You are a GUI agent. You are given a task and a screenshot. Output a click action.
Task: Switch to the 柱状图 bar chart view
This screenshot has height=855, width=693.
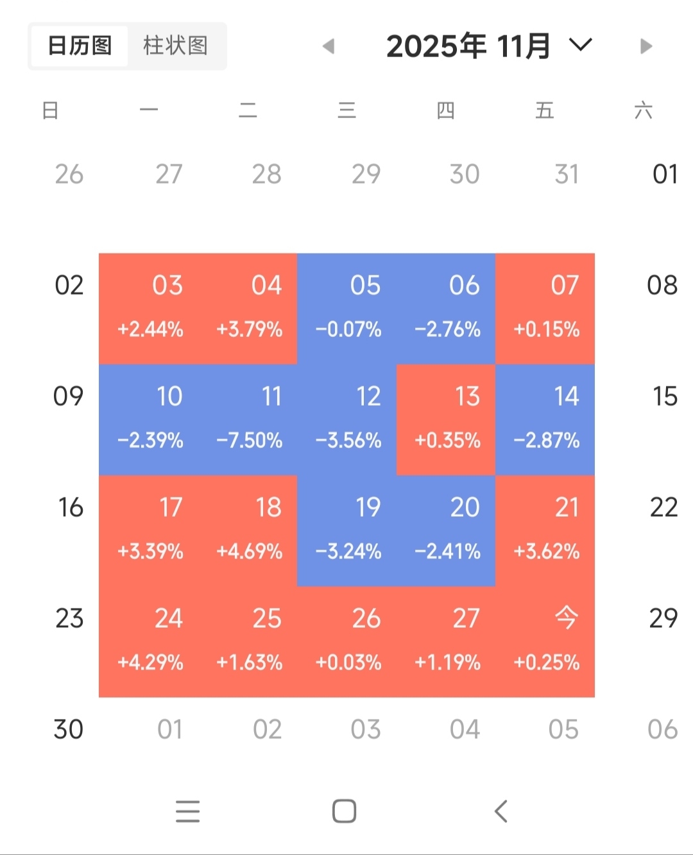[175, 46]
